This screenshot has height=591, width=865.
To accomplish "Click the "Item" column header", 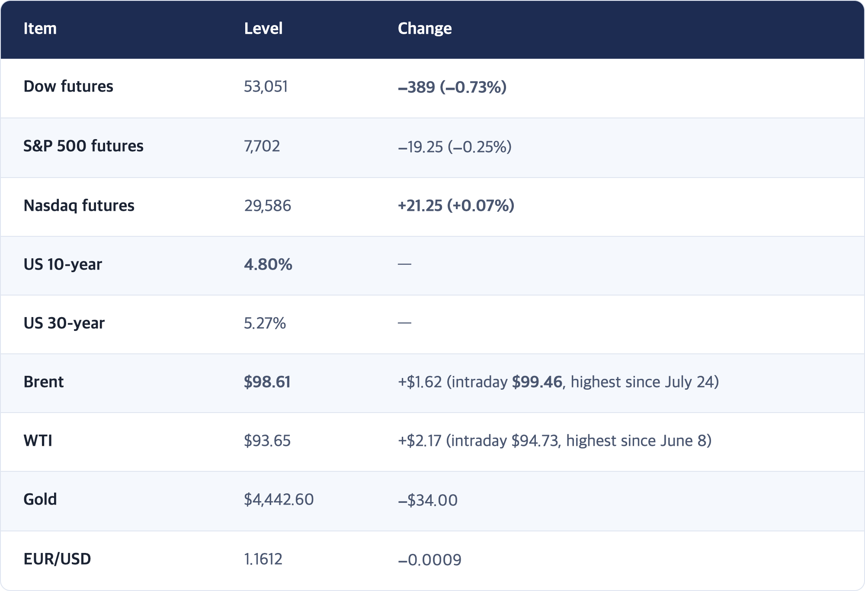I will click(40, 29).
